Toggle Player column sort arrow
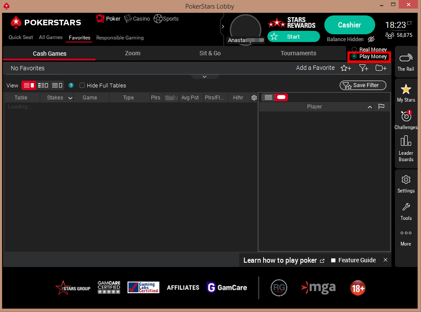This screenshot has width=421, height=312. point(370,107)
